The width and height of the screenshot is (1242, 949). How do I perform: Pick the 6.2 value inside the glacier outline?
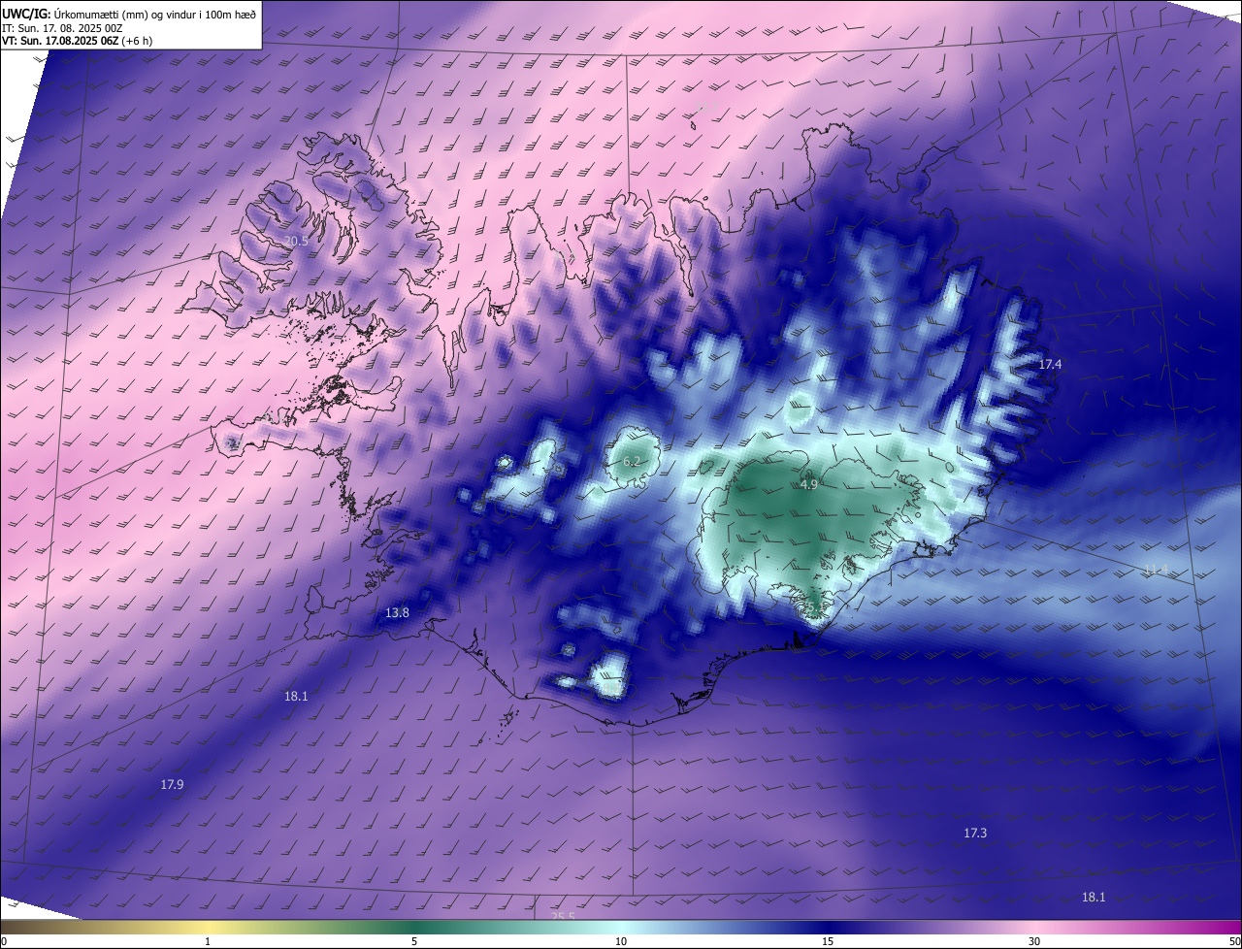click(632, 461)
